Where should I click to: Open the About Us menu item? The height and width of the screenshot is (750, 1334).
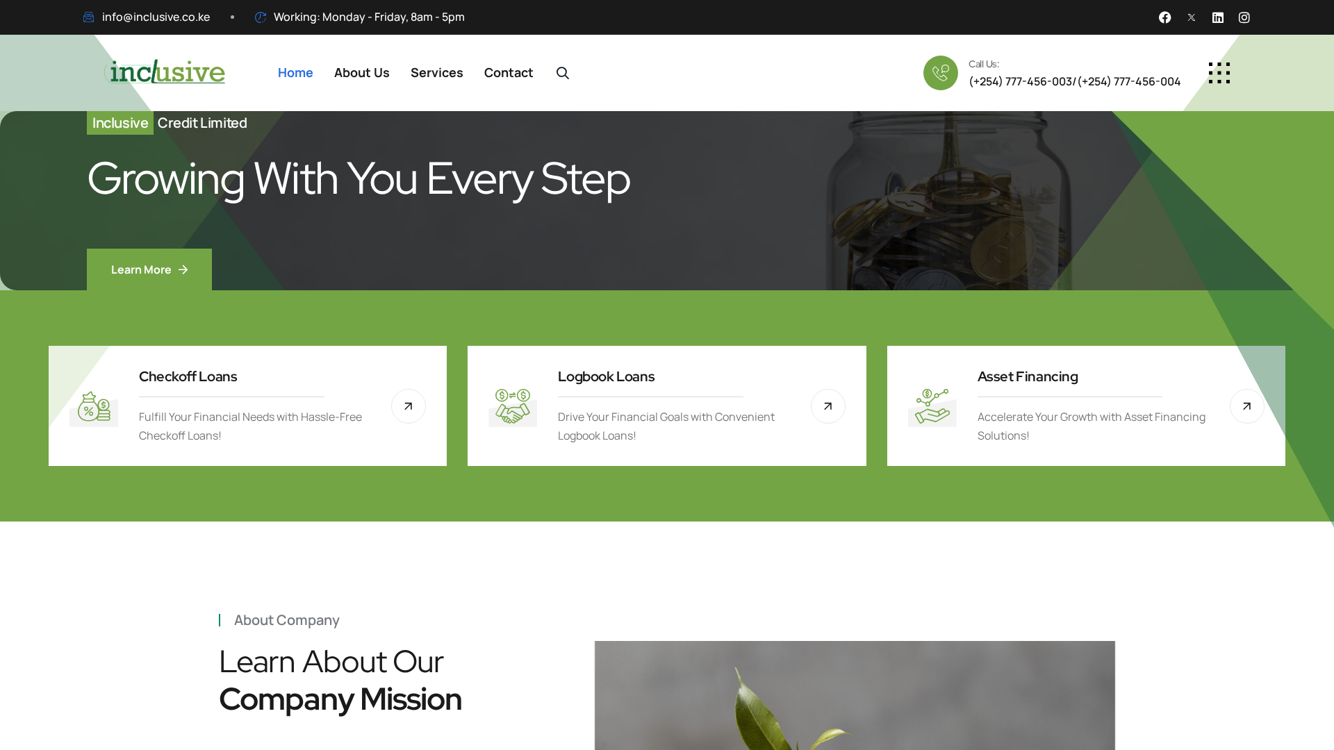(361, 73)
